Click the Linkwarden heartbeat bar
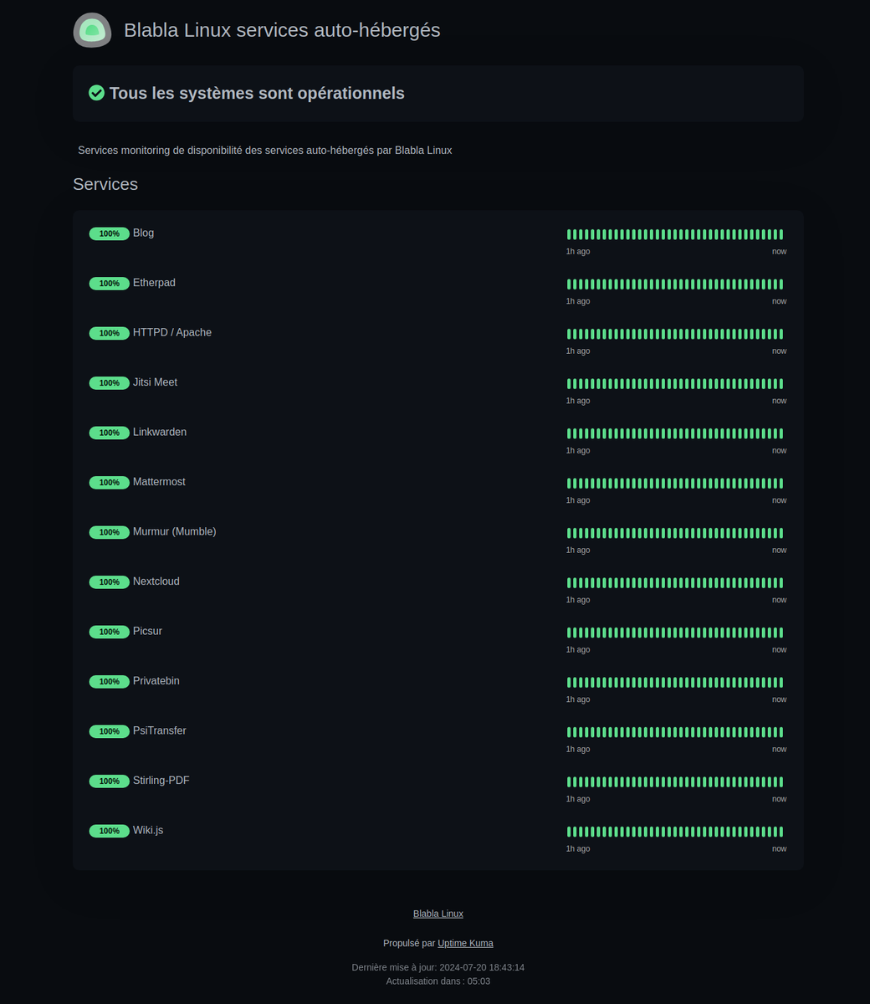The height and width of the screenshot is (1004, 870). (675, 433)
